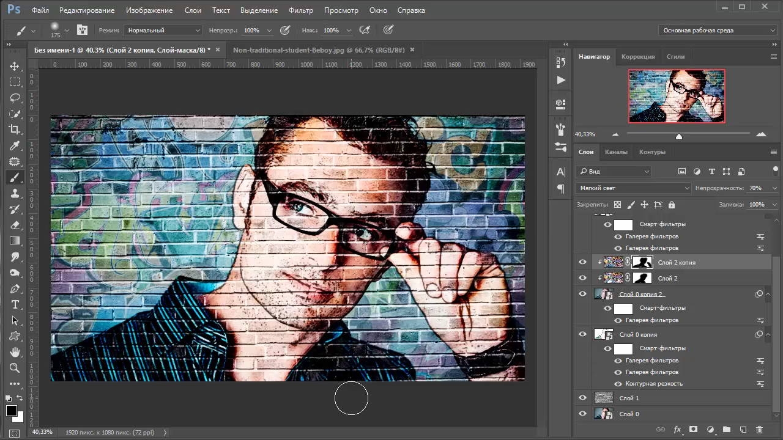Viewport: 783px width, 440px height.
Task: Lock transparent pixels of the layer
Action: pyautogui.click(x=617, y=205)
